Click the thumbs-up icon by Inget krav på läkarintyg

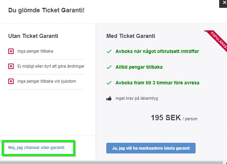(x=109, y=98)
